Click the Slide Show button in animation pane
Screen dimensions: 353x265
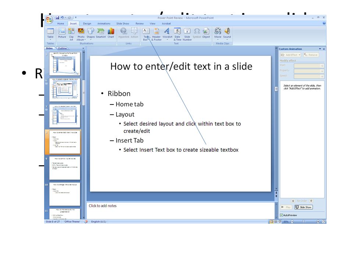[303, 207]
